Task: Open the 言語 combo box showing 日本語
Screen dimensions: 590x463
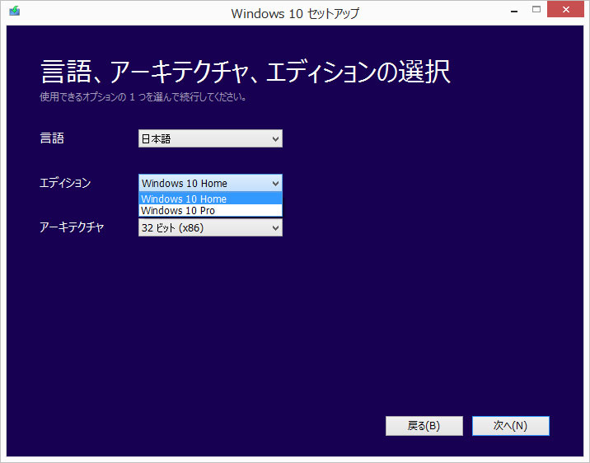Action: pos(210,138)
